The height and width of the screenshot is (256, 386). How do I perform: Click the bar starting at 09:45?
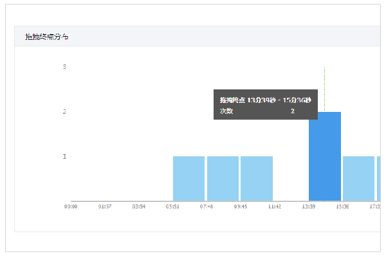[257, 178]
